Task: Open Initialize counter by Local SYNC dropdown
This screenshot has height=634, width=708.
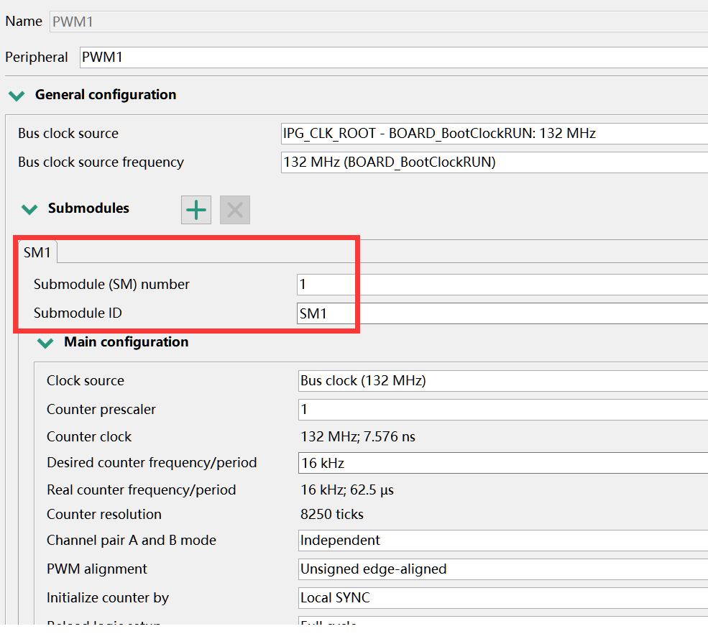Action: pos(503,598)
